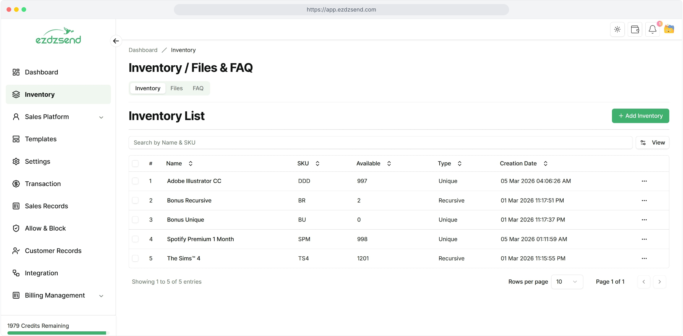Screen dimensions: 683x336
Task: Click the next page arrow
Action: pos(659,282)
